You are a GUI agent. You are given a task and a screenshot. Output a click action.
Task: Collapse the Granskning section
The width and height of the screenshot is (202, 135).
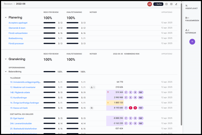tap(6, 59)
